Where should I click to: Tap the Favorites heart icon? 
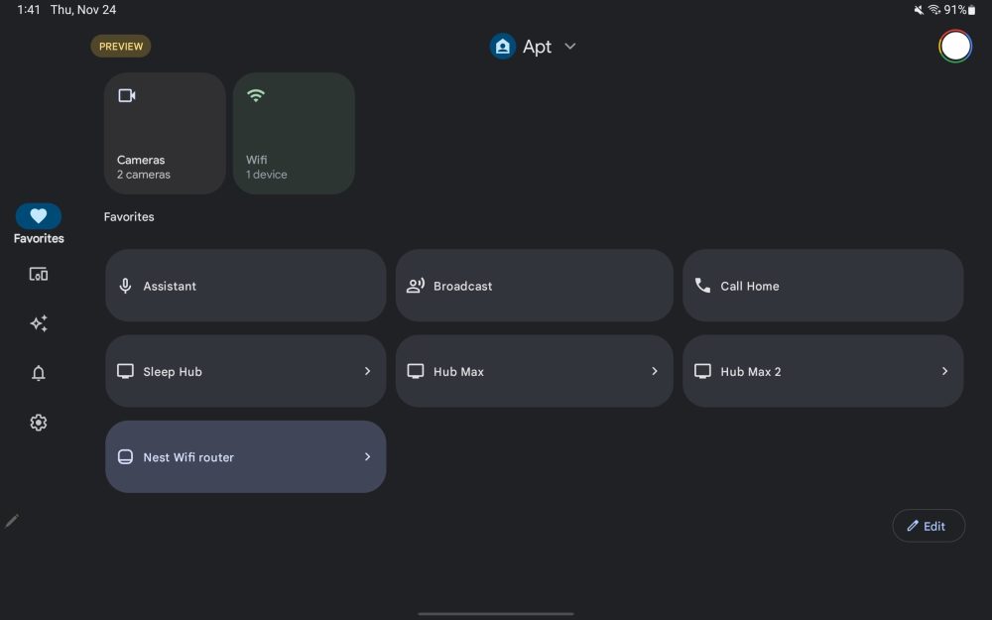(x=39, y=216)
